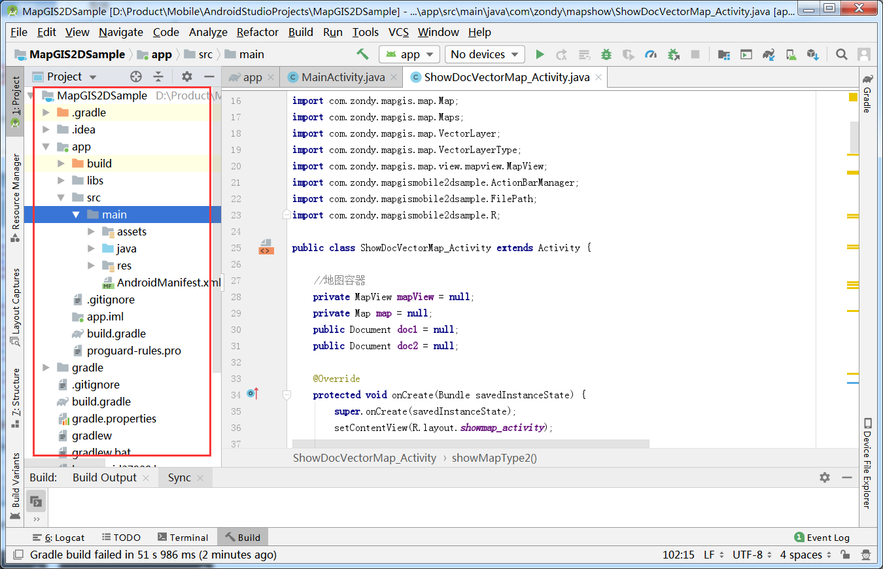Click the UTF-8 encoding selector
This screenshot has width=883, height=569.
(752, 555)
